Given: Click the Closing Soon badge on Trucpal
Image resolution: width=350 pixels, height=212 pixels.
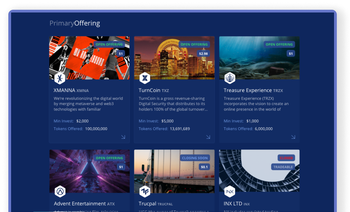Looking at the screenshot, I should [x=195, y=158].
